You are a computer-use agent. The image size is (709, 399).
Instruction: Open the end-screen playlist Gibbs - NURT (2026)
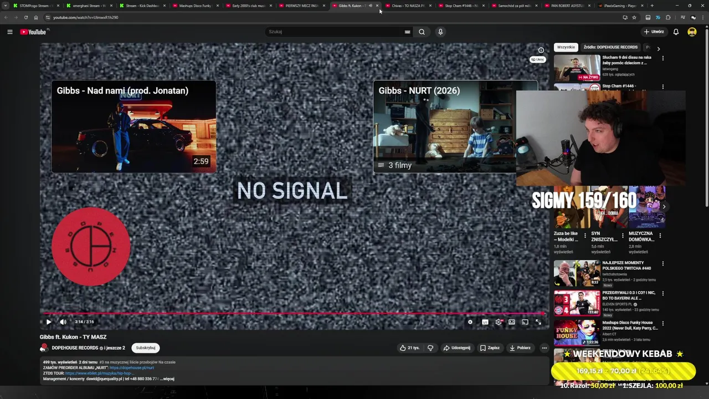tap(455, 127)
